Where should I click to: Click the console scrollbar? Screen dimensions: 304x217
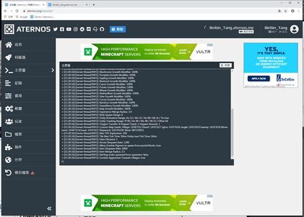point(232,133)
